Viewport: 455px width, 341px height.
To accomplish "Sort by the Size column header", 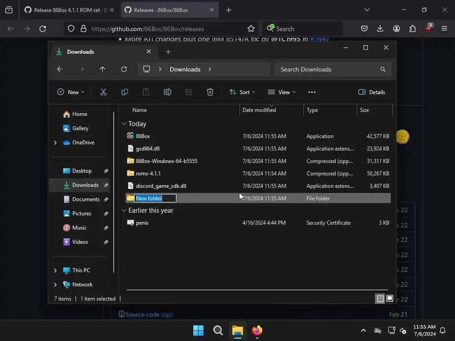I will [364, 110].
